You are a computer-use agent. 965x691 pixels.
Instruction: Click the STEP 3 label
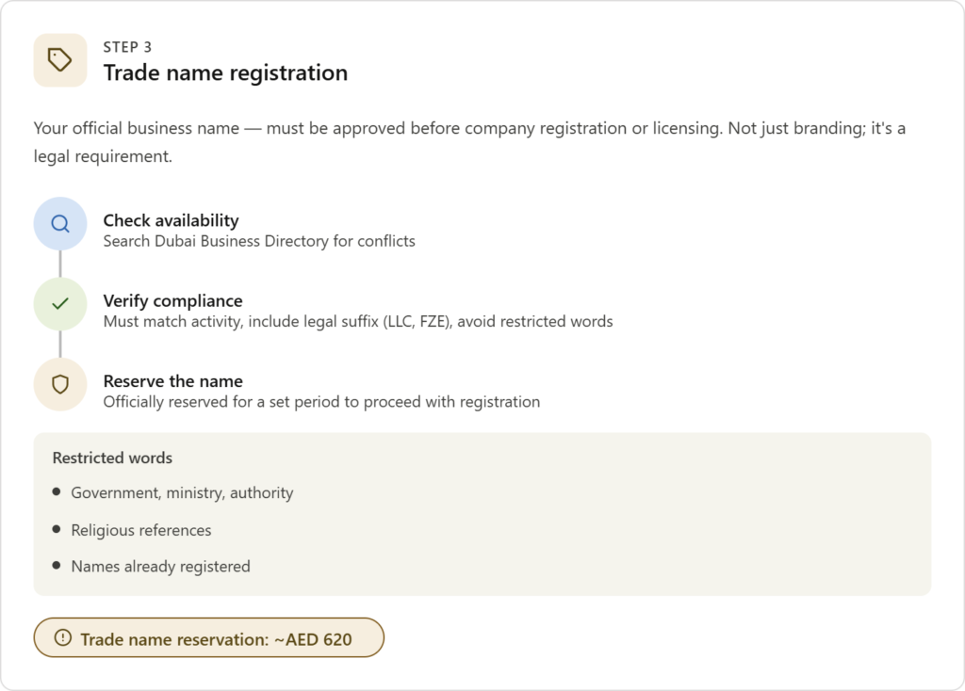[x=127, y=47]
